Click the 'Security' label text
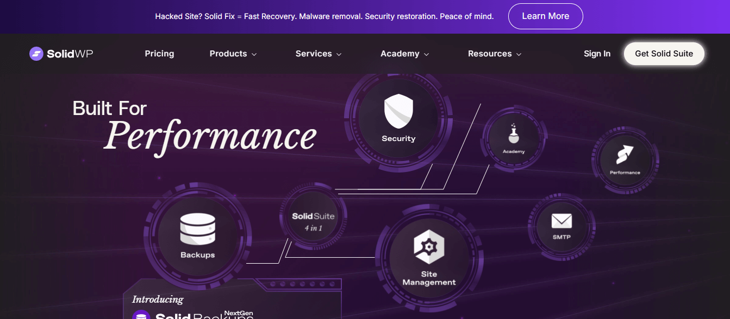730x319 pixels. click(x=398, y=139)
